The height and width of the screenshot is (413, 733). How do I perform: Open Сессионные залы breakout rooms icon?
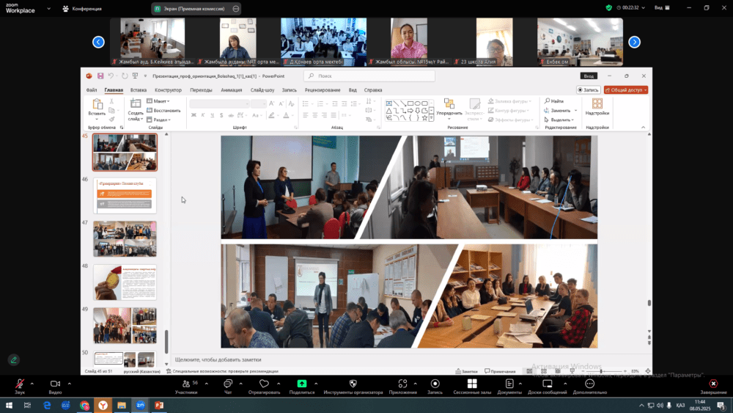(x=472, y=384)
